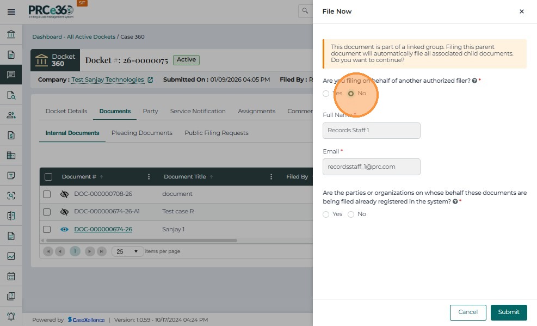Click the courthouse icon in sidebar
The image size is (537, 326).
tap(11, 35)
